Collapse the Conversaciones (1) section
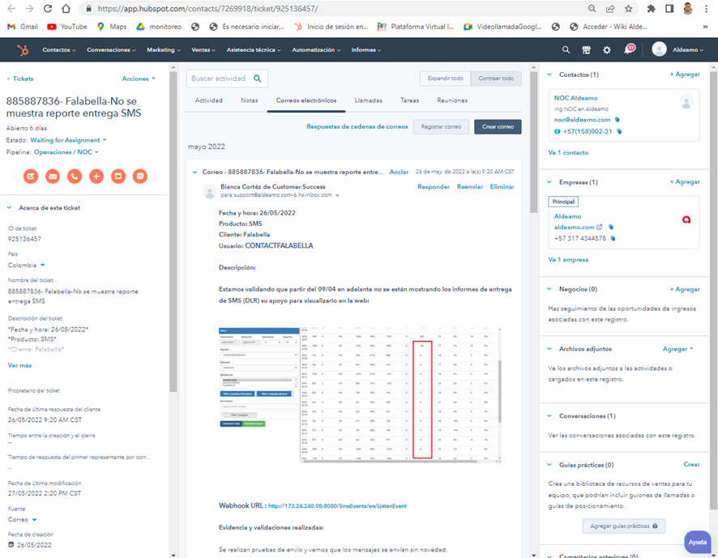The image size is (718, 558). click(549, 416)
